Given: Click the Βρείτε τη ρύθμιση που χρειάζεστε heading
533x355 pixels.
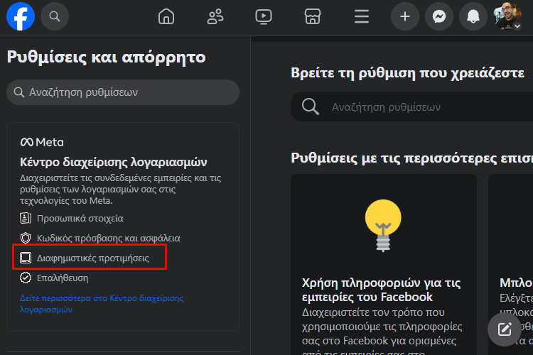Looking at the screenshot, I should pos(407,73).
